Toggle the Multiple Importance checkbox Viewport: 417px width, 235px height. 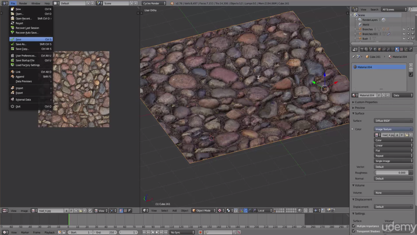tap(354, 226)
